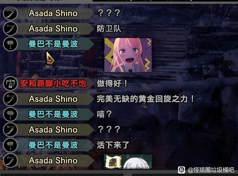Select Asada Shino name beside 完美无缺的黄金回旋之力！

[53, 99]
